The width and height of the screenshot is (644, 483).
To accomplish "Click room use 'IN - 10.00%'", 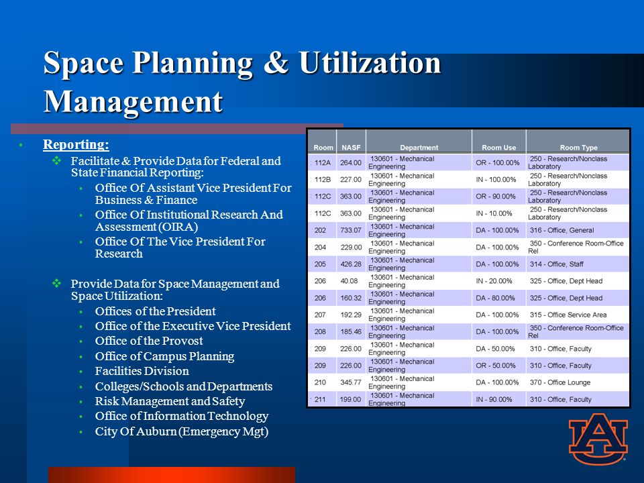I will pyautogui.click(x=494, y=213).
